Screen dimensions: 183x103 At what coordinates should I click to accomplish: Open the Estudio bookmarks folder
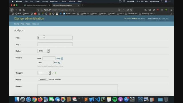point(103,14)
